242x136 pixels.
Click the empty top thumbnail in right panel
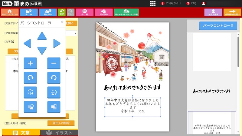pos(212,52)
